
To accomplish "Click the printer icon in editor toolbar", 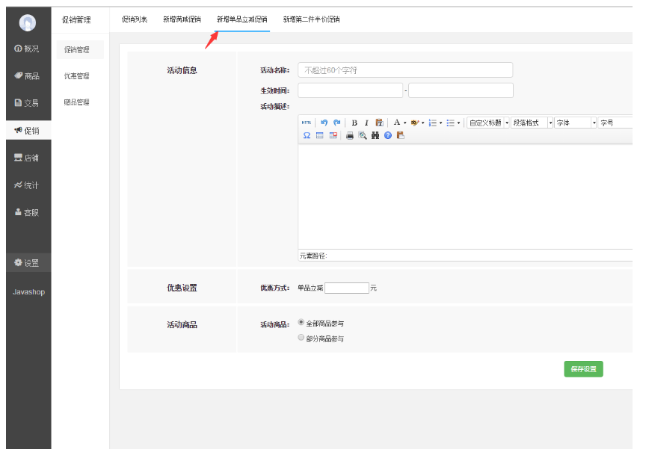I will tap(349, 135).
